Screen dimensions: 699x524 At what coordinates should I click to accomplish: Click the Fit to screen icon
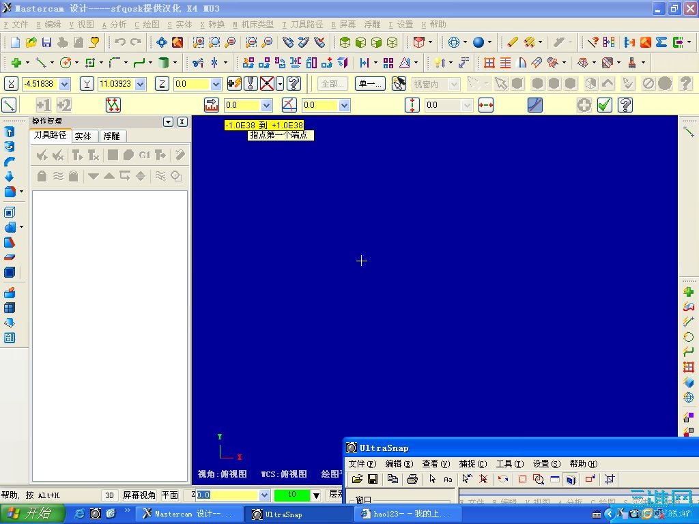pos(161,42)
